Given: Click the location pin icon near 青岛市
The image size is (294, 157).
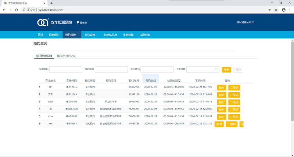Looking at the screenshot, I should pos(78,22).
